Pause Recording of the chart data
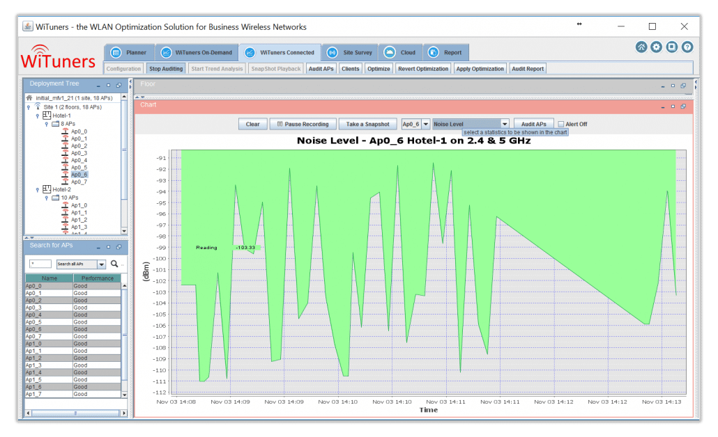This screenshot has height=437, width=718. click(x=303, y=123)
